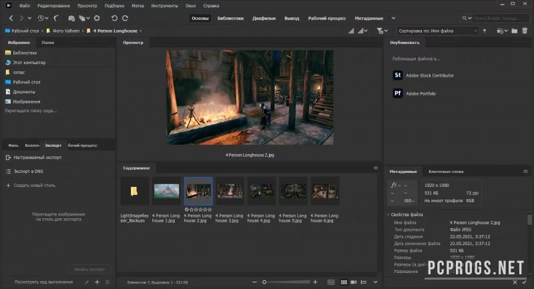Go back with the left arrow
Viewport: 534px width, 289px height.
pos(11,18)
